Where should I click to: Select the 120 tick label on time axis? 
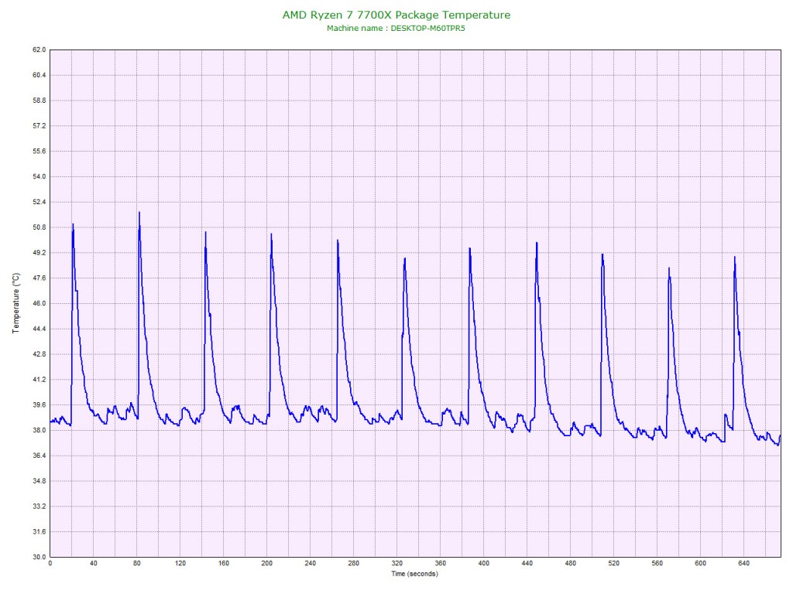tap(180, 564)
